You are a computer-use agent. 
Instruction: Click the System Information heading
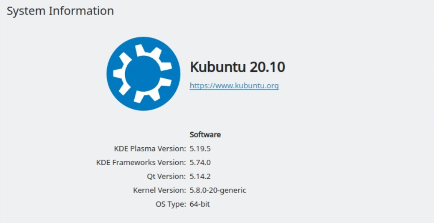(x=60, y=11)
